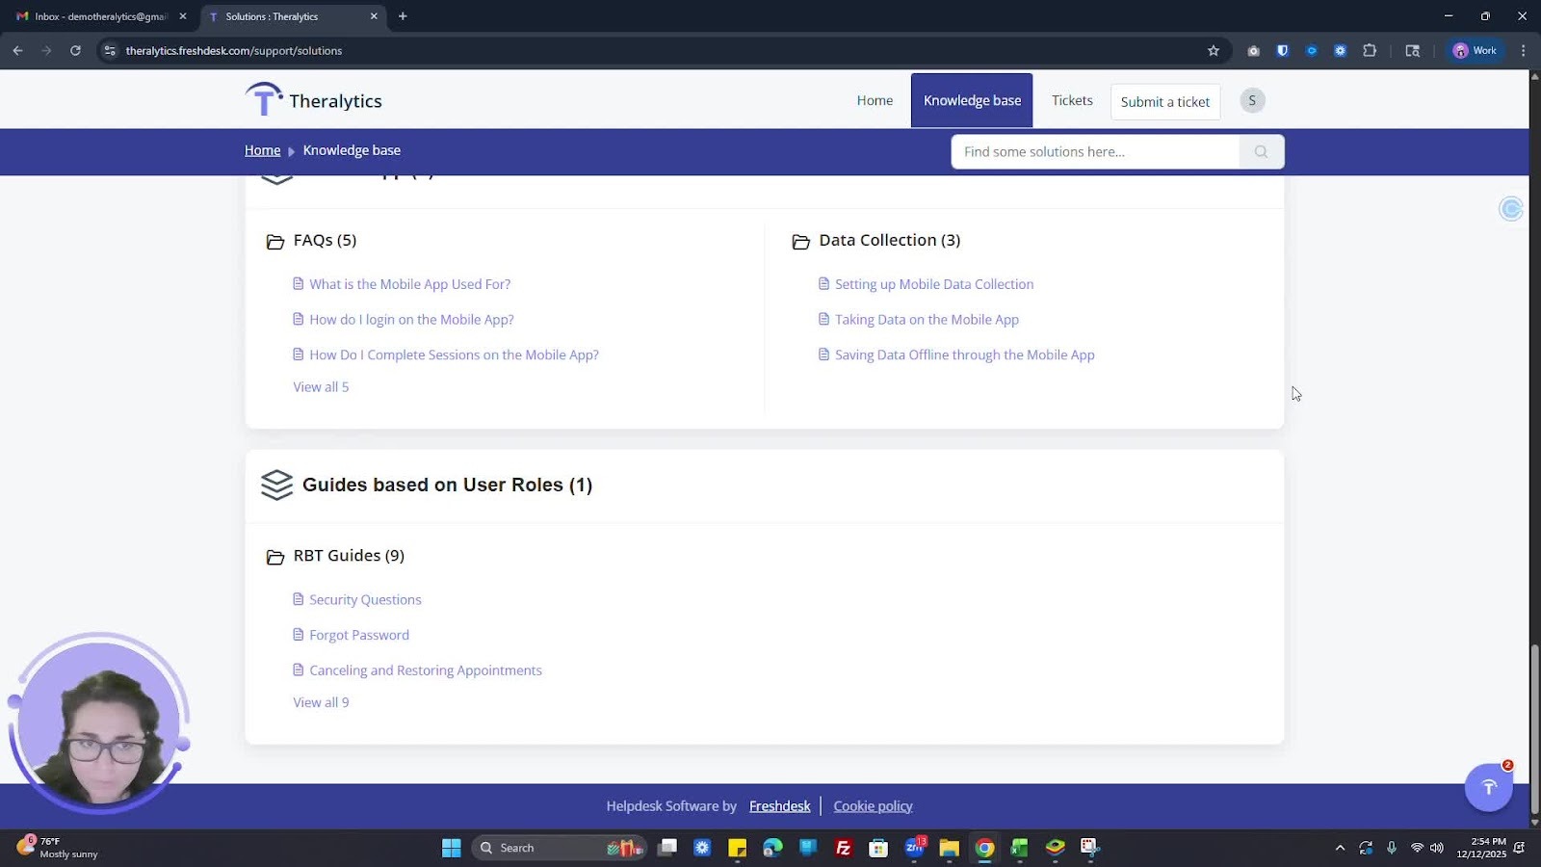Open Setting up Mobile Data Collection article
The width and height of the screenshot is (1541, 867).
coord(933,284)
